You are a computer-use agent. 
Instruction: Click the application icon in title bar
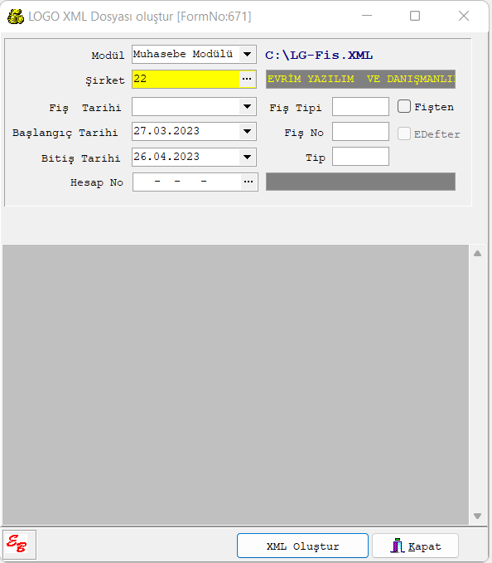pos(16,17)
